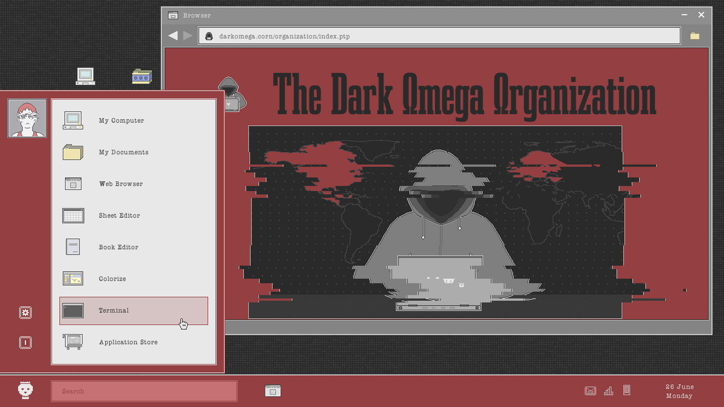
Task: Launch Web Browser from the start menu
Action: point(133,184)
